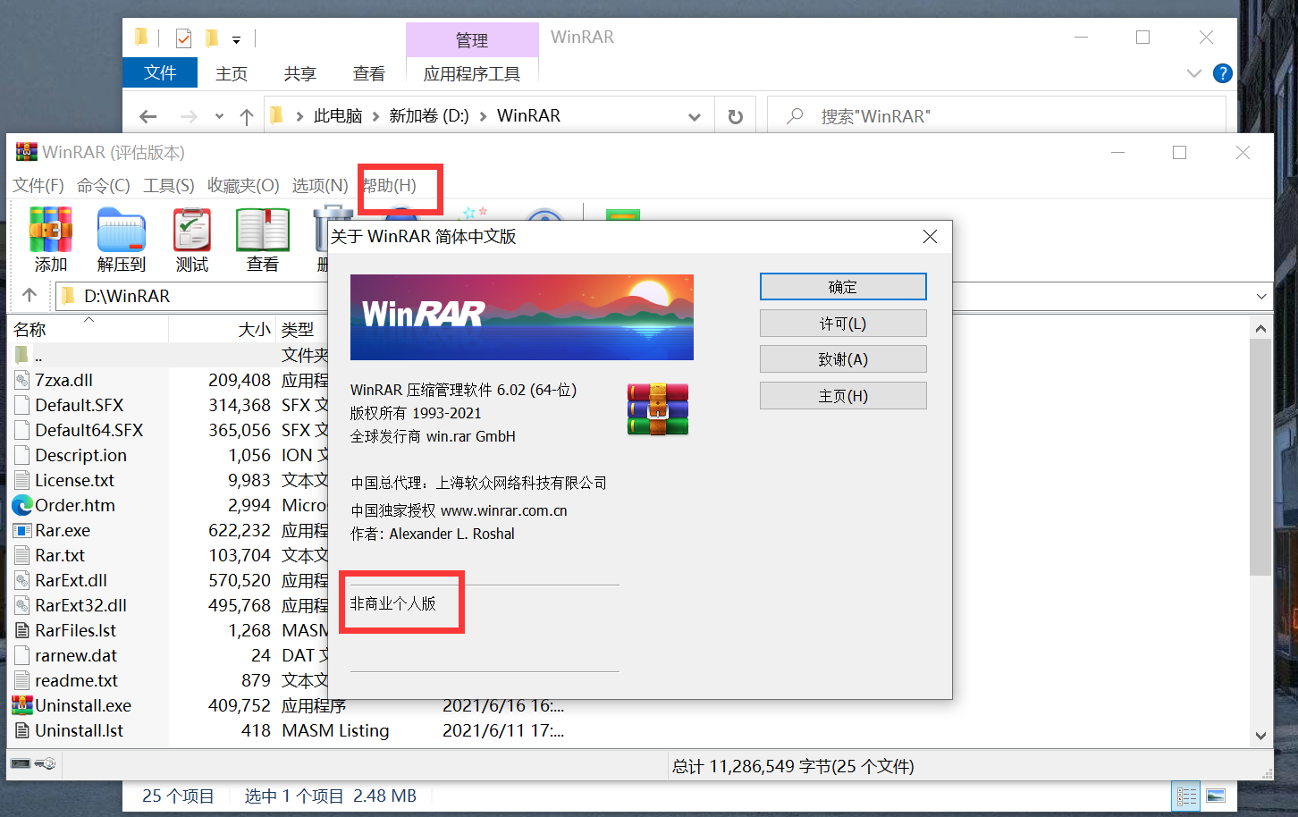The height and width of the screenshot is (817, 1298).
Task: Collapse the ribbon with the chevron
Action: 1193,74
